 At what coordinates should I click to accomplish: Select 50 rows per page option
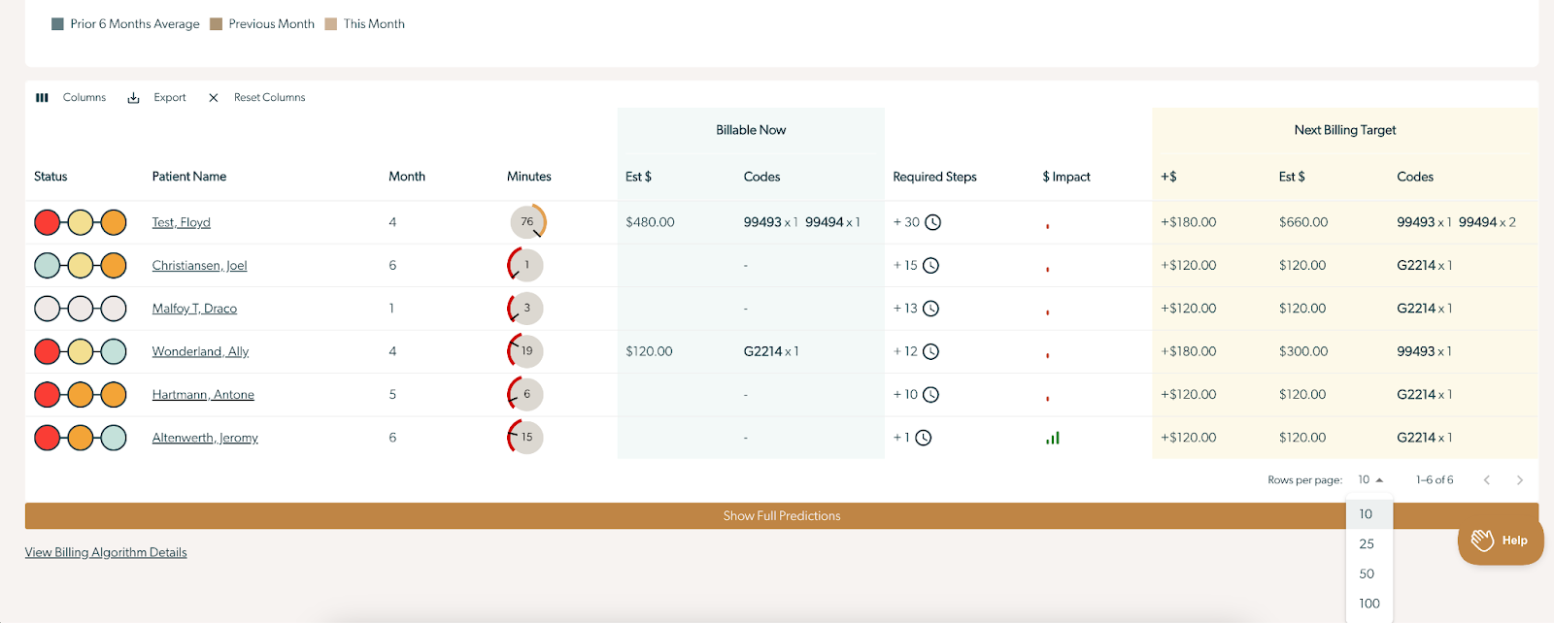point(1369,574)
